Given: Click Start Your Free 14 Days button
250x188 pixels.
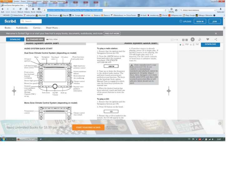Looking at the screenshot, I should tap(88, 128).
